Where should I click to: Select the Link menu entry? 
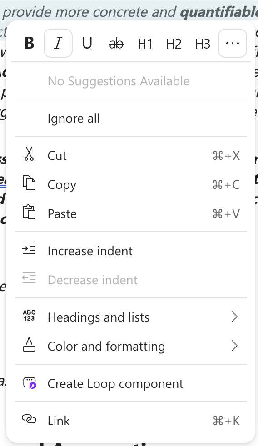[x=131, y=421]
